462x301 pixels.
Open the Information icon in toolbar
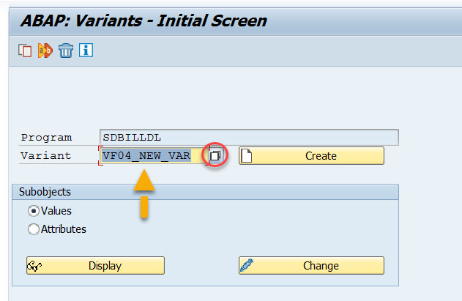coord(86,51)
